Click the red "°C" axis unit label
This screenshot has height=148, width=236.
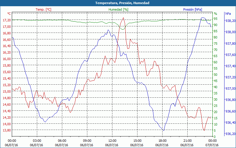click(9, 14)
